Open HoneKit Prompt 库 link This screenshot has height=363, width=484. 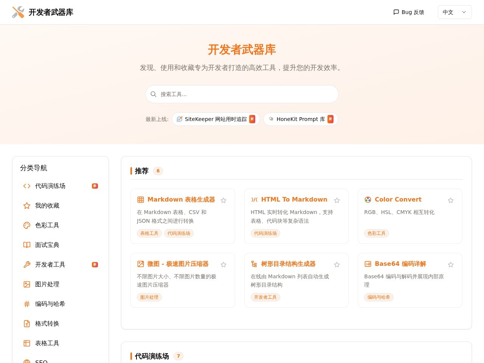click(301, 119)
